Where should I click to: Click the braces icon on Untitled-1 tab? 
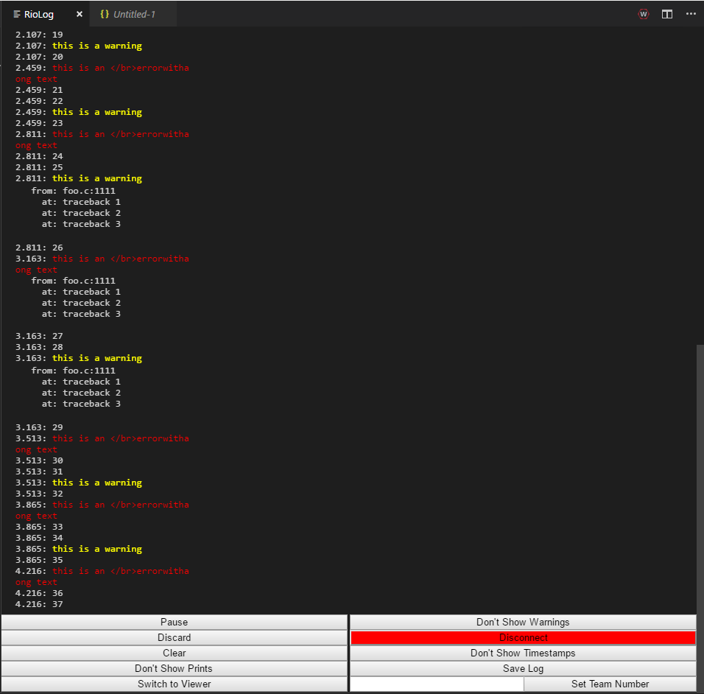(105, 14)
